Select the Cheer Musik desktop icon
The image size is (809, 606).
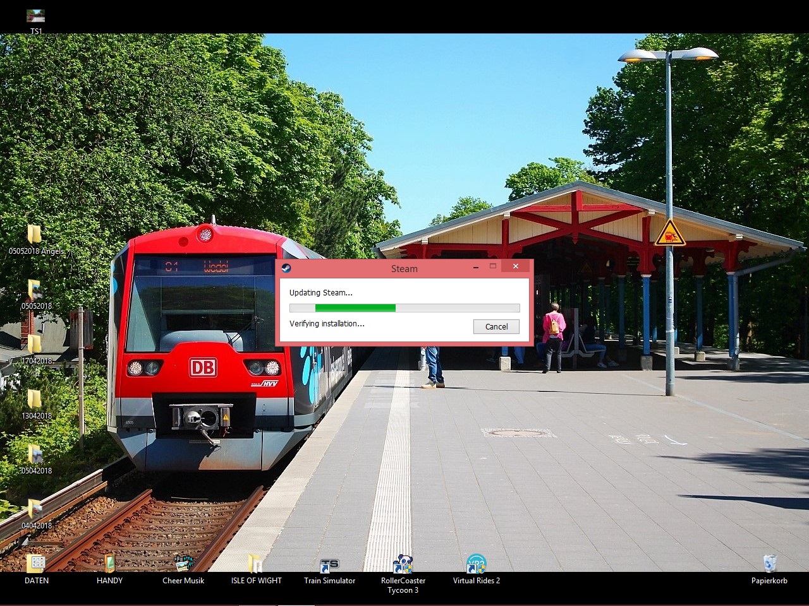183,564
